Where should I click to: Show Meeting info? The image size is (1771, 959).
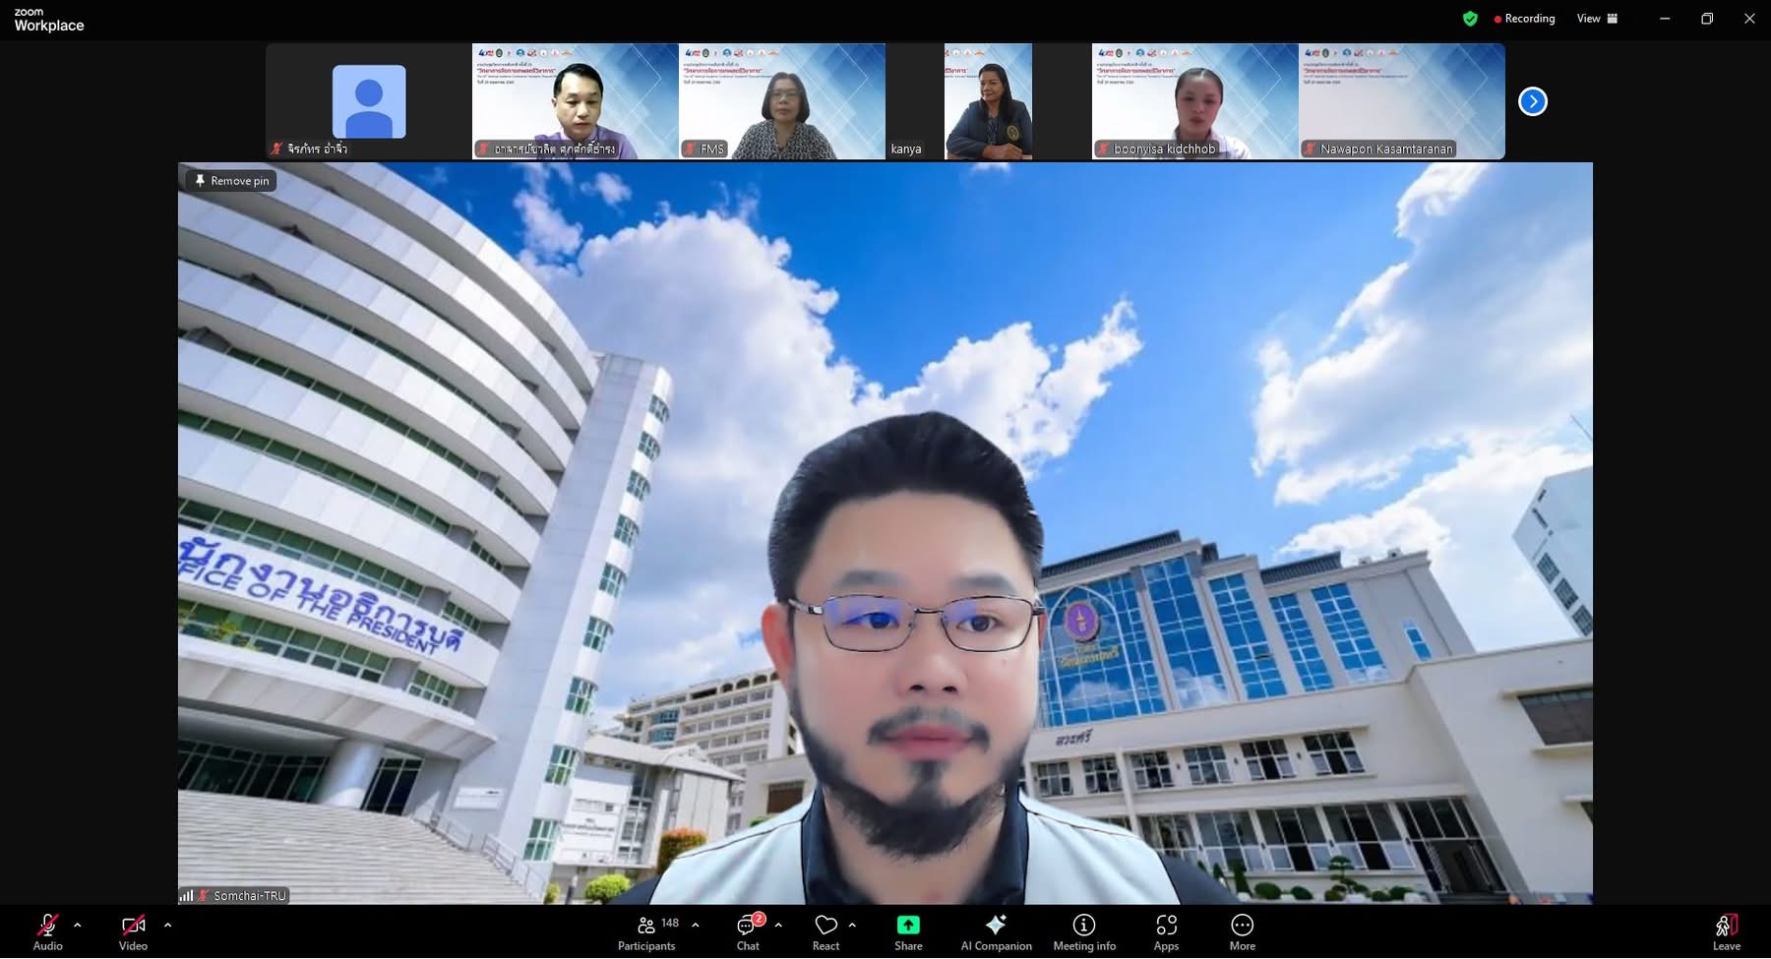[1084, 932]
